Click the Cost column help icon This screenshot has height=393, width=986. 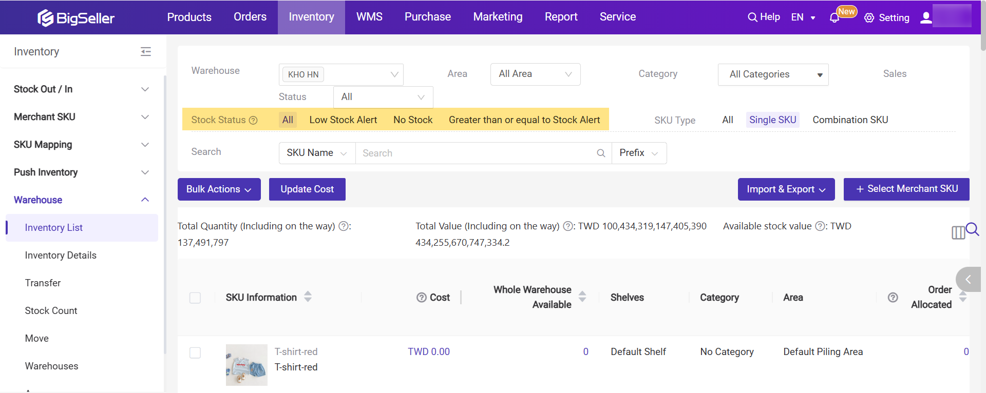coord(422,298)
